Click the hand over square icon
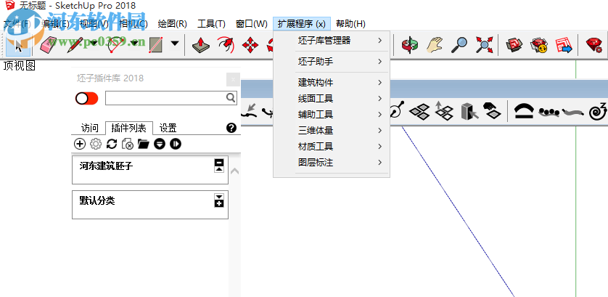The width and height of the screenshot is (608, 297). [492, 110]
